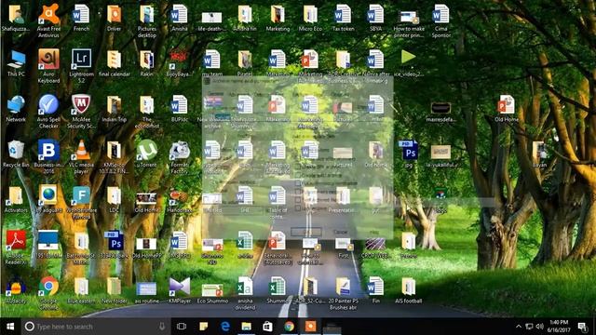The width and height of the screenshot is (596, 335).
Task: Open the Recycle Bin
Action: [16, 154]
